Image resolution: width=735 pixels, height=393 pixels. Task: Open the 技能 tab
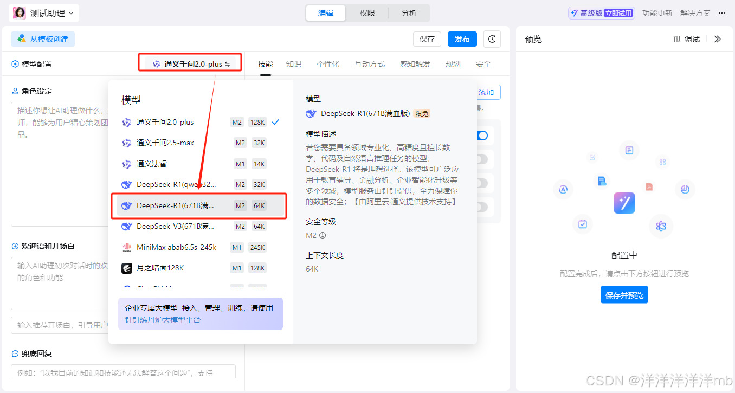266,64
